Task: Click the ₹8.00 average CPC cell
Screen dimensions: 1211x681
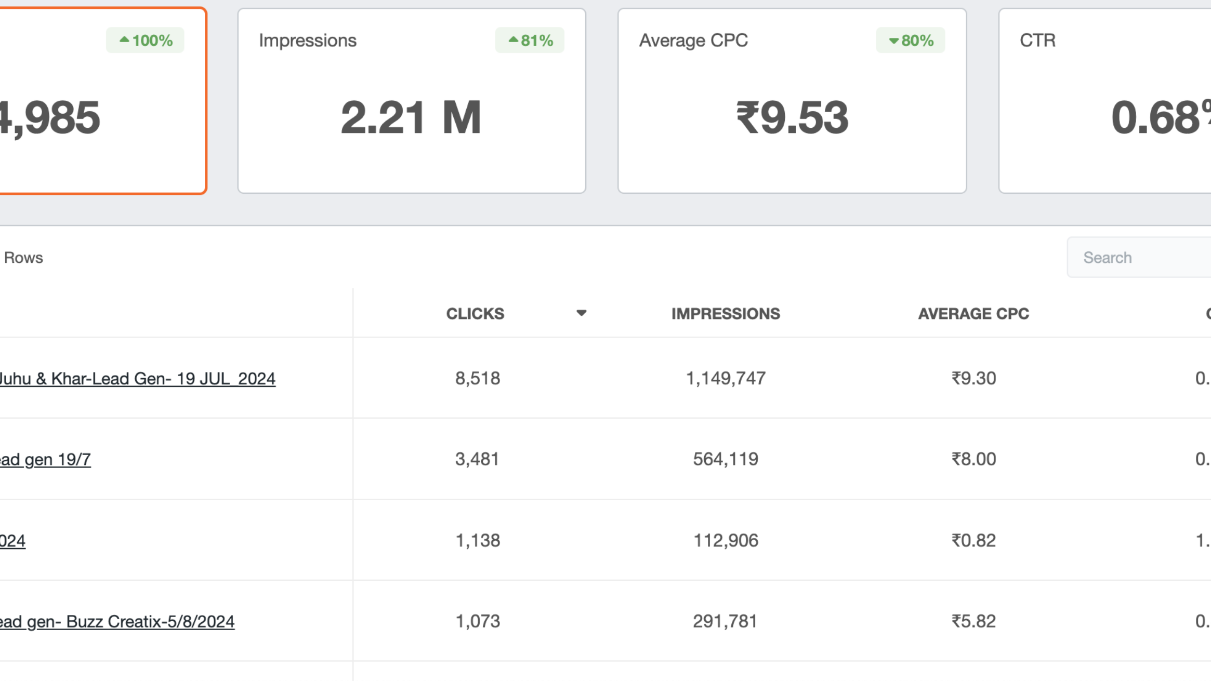Action: [973, 459]
